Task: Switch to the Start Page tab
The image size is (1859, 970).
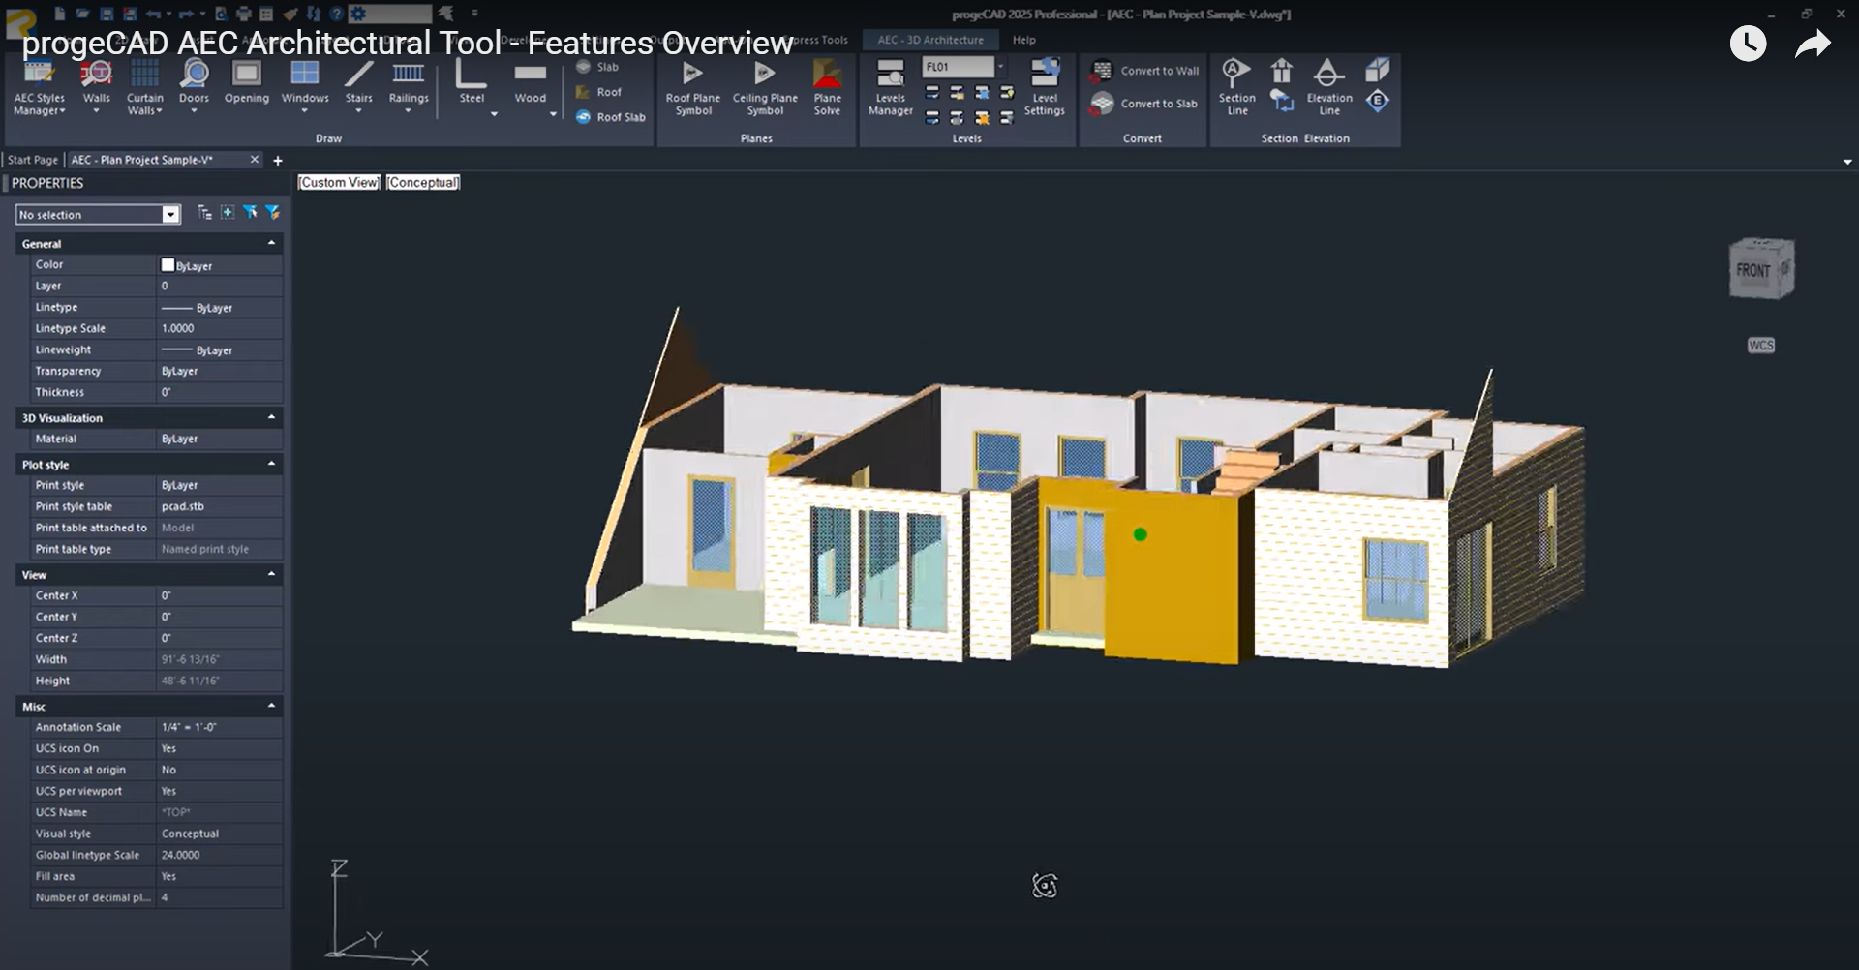Action: coord(33,160)
